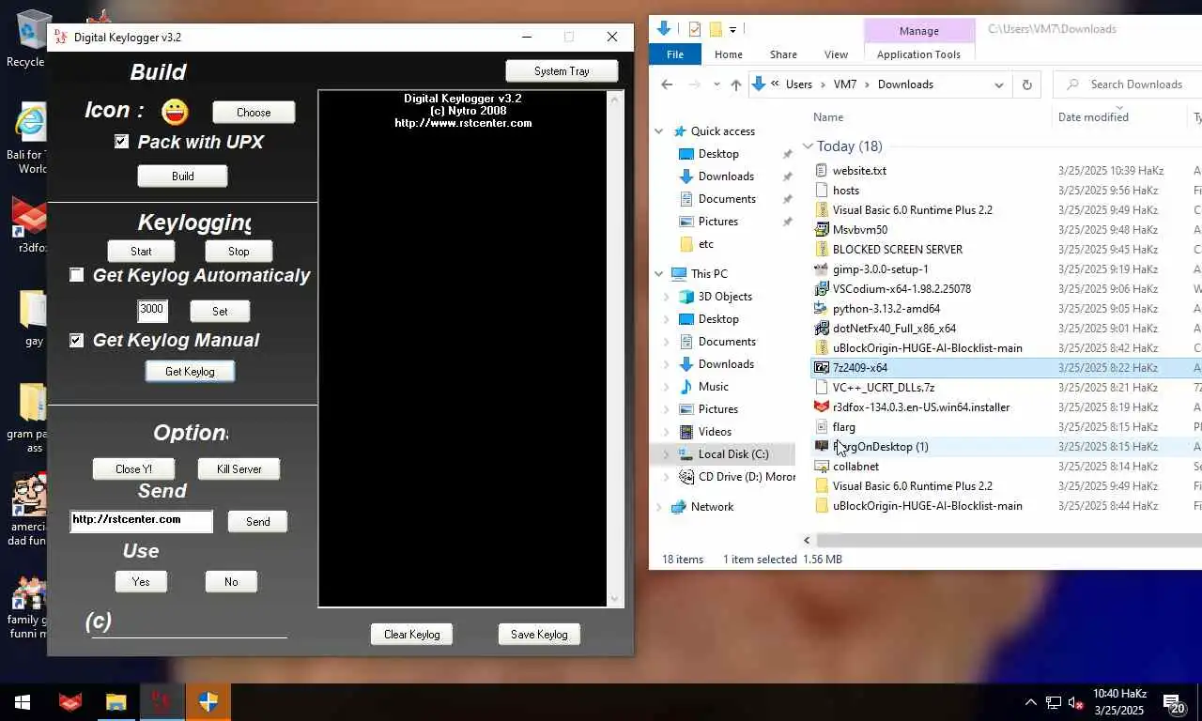Click the r3dfox-134.0.3 installer file icon
This screenshot has height=721, width=1202.
pyautogui.click(x=822, y=407)
